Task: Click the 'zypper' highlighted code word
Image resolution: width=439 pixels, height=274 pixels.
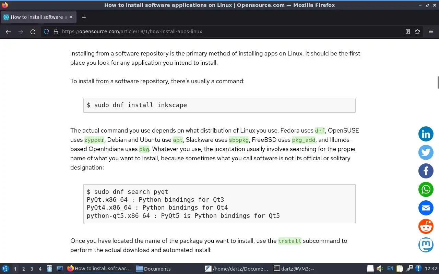Action: pos(94,140)
